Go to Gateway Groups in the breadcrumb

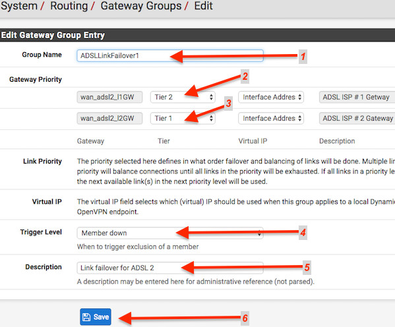[x=141, y=6]
